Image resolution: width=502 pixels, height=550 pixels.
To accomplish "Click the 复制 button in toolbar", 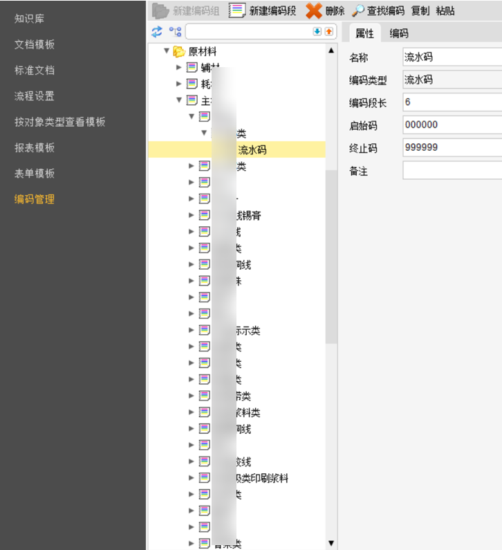I will pyautogui.click(x=420, y=11).
